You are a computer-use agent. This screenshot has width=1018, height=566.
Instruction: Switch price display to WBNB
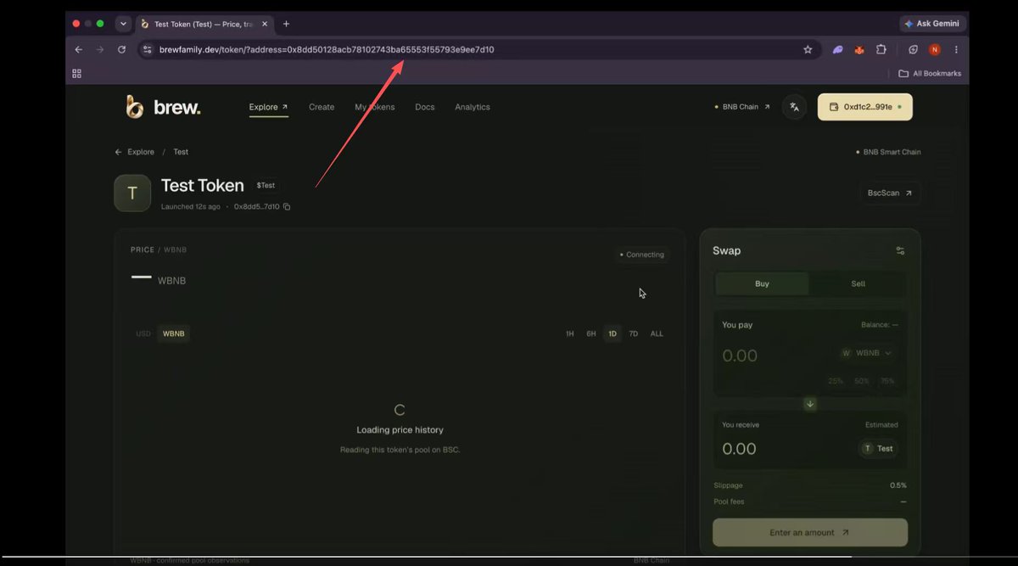click(174, 333)
